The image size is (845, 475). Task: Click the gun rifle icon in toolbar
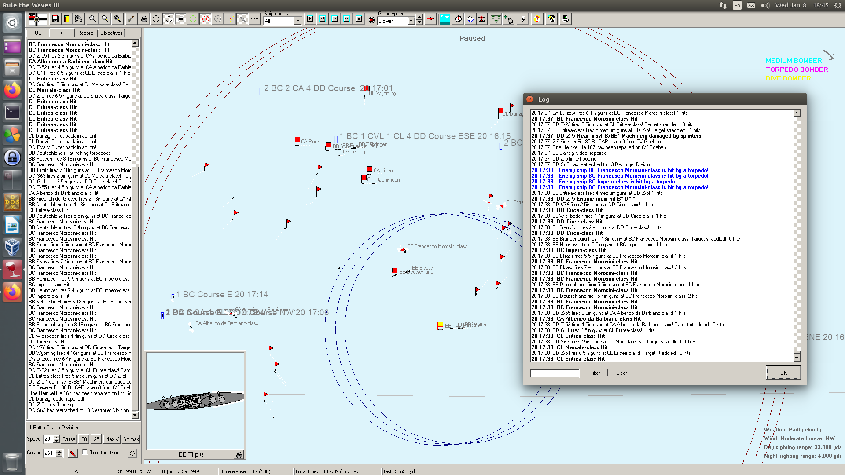(131, 19)
